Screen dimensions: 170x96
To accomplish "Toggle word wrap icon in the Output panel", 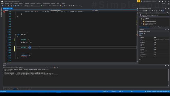I will pyautogui.click(x=57, y=68).
